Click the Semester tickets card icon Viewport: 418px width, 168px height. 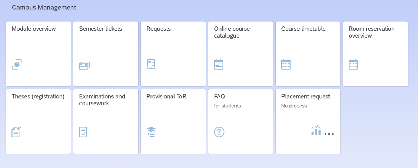(84, 66)
